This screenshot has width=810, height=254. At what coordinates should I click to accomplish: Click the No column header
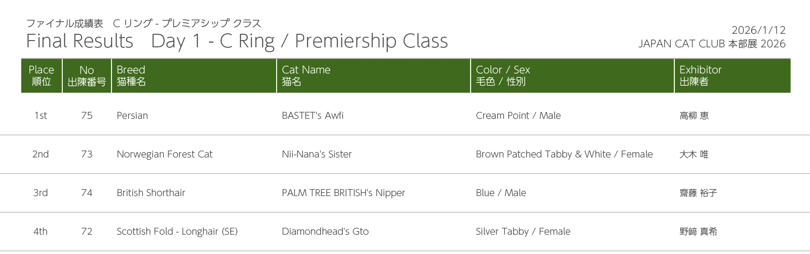click(x=87, y=75)
